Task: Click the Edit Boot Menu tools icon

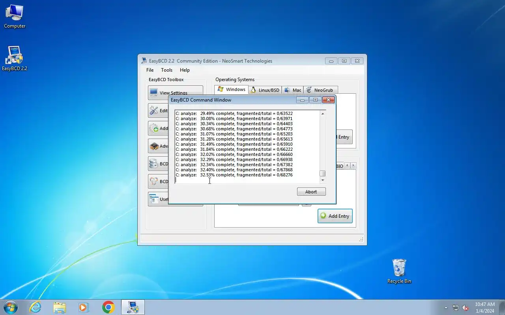Action: click(154, 111)
